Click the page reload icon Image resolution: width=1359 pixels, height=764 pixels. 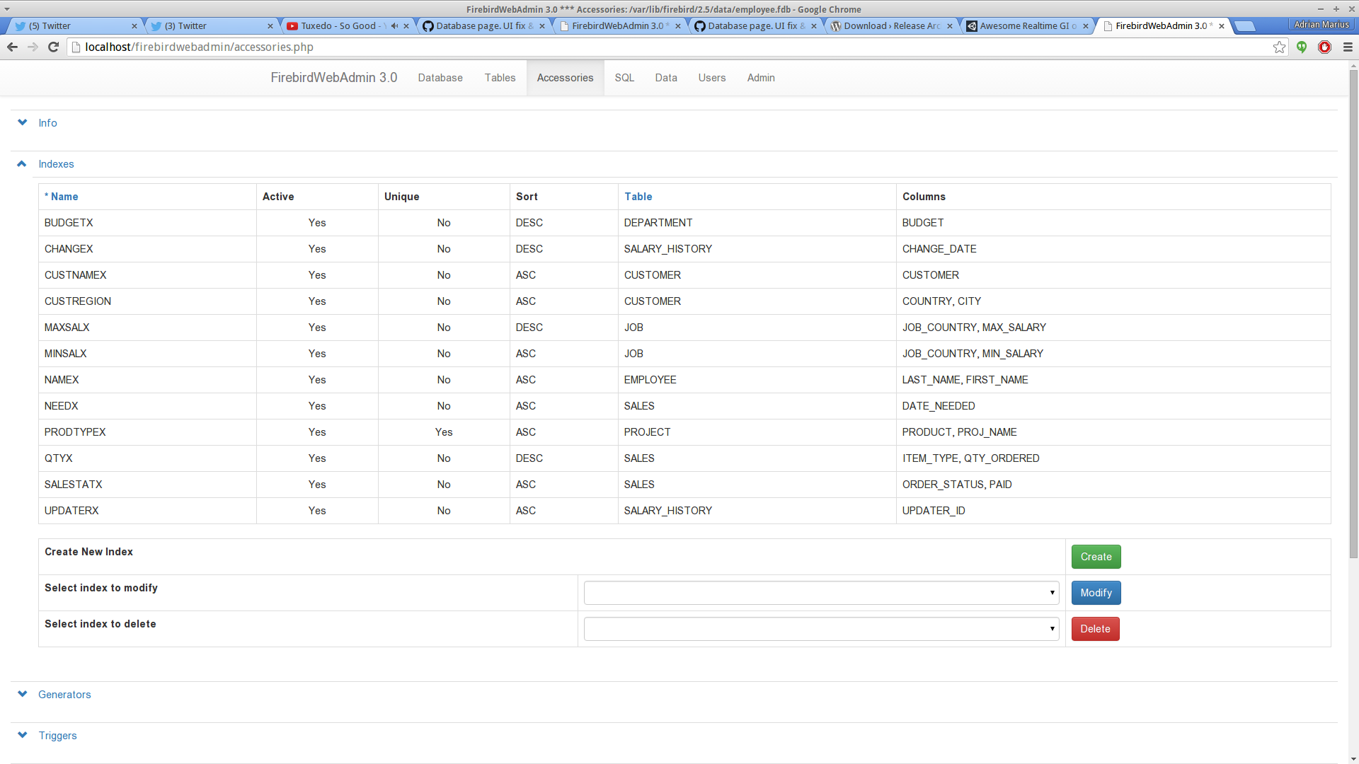53,47
